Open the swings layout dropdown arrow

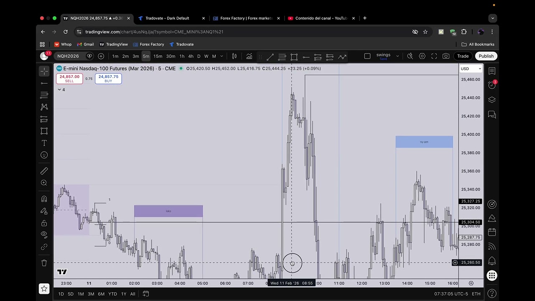pos(397,56)
